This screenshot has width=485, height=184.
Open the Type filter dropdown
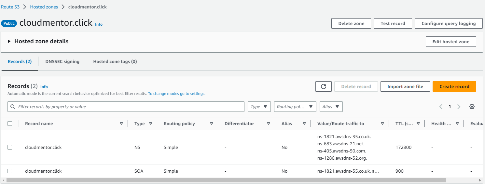click(x=259, y=107)
